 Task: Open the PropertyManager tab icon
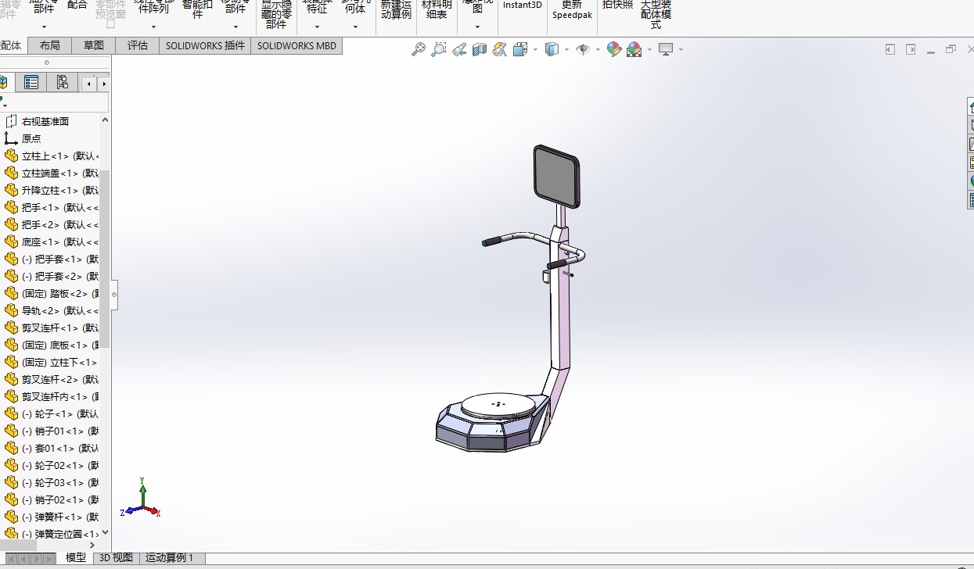(x=31, y=82)
